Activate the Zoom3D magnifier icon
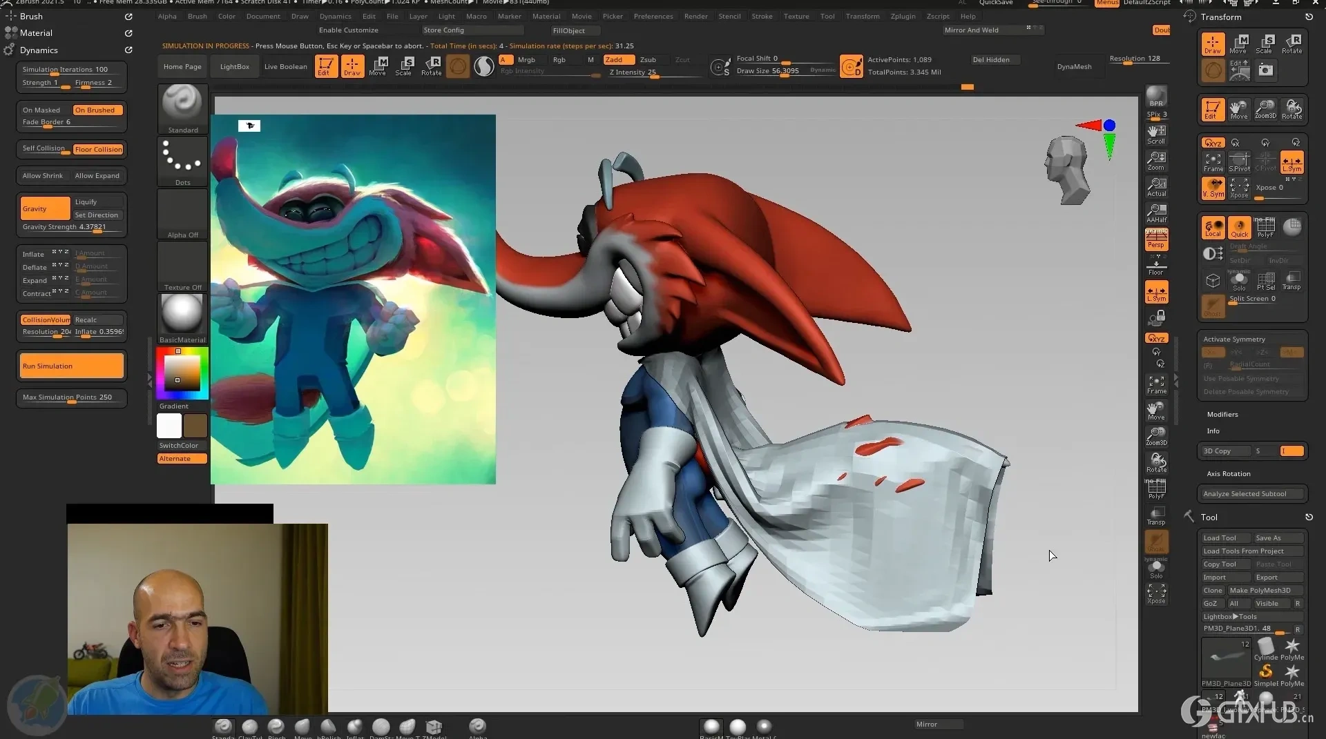This screenshot has height=739, width=1326. pyautogui.click(x=1157, y=436)
